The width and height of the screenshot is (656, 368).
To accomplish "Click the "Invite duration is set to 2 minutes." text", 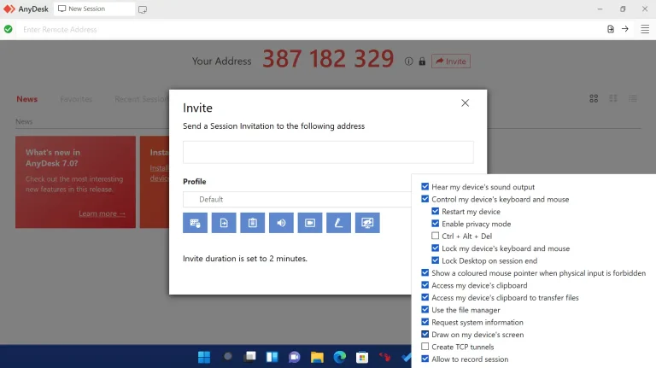I will click(x=245, y=259).
